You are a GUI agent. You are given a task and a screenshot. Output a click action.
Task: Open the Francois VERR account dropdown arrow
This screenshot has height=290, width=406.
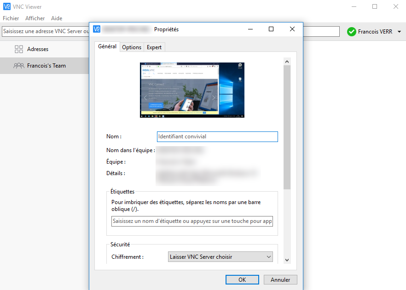399,32
